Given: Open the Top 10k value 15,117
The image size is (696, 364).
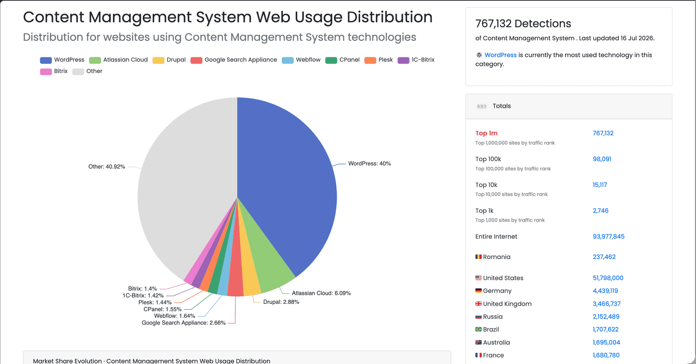Looking at the screenshot, I should 600,185.
